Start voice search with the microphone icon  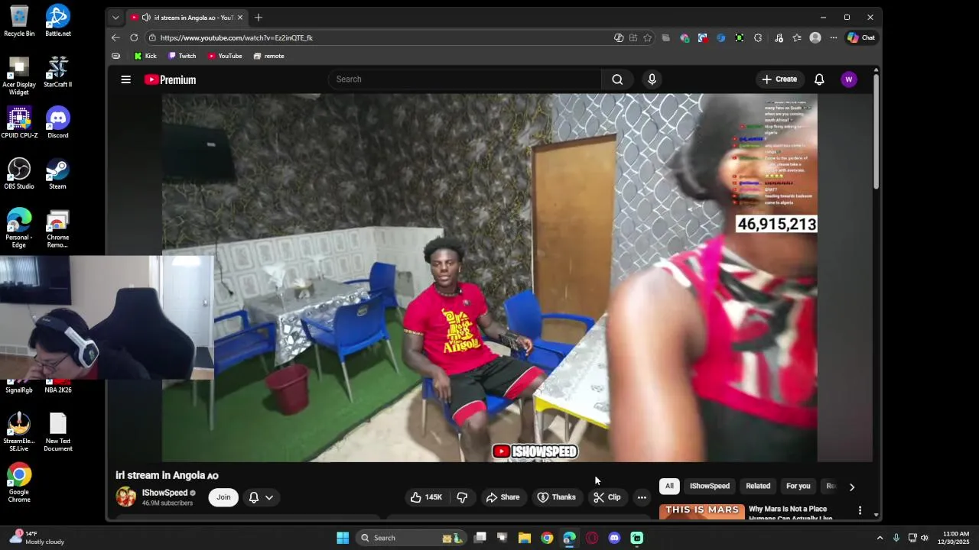652,79
